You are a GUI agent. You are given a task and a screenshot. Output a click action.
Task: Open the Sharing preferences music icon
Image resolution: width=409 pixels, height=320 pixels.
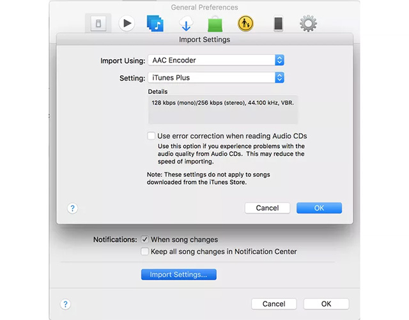click(155, 24)
